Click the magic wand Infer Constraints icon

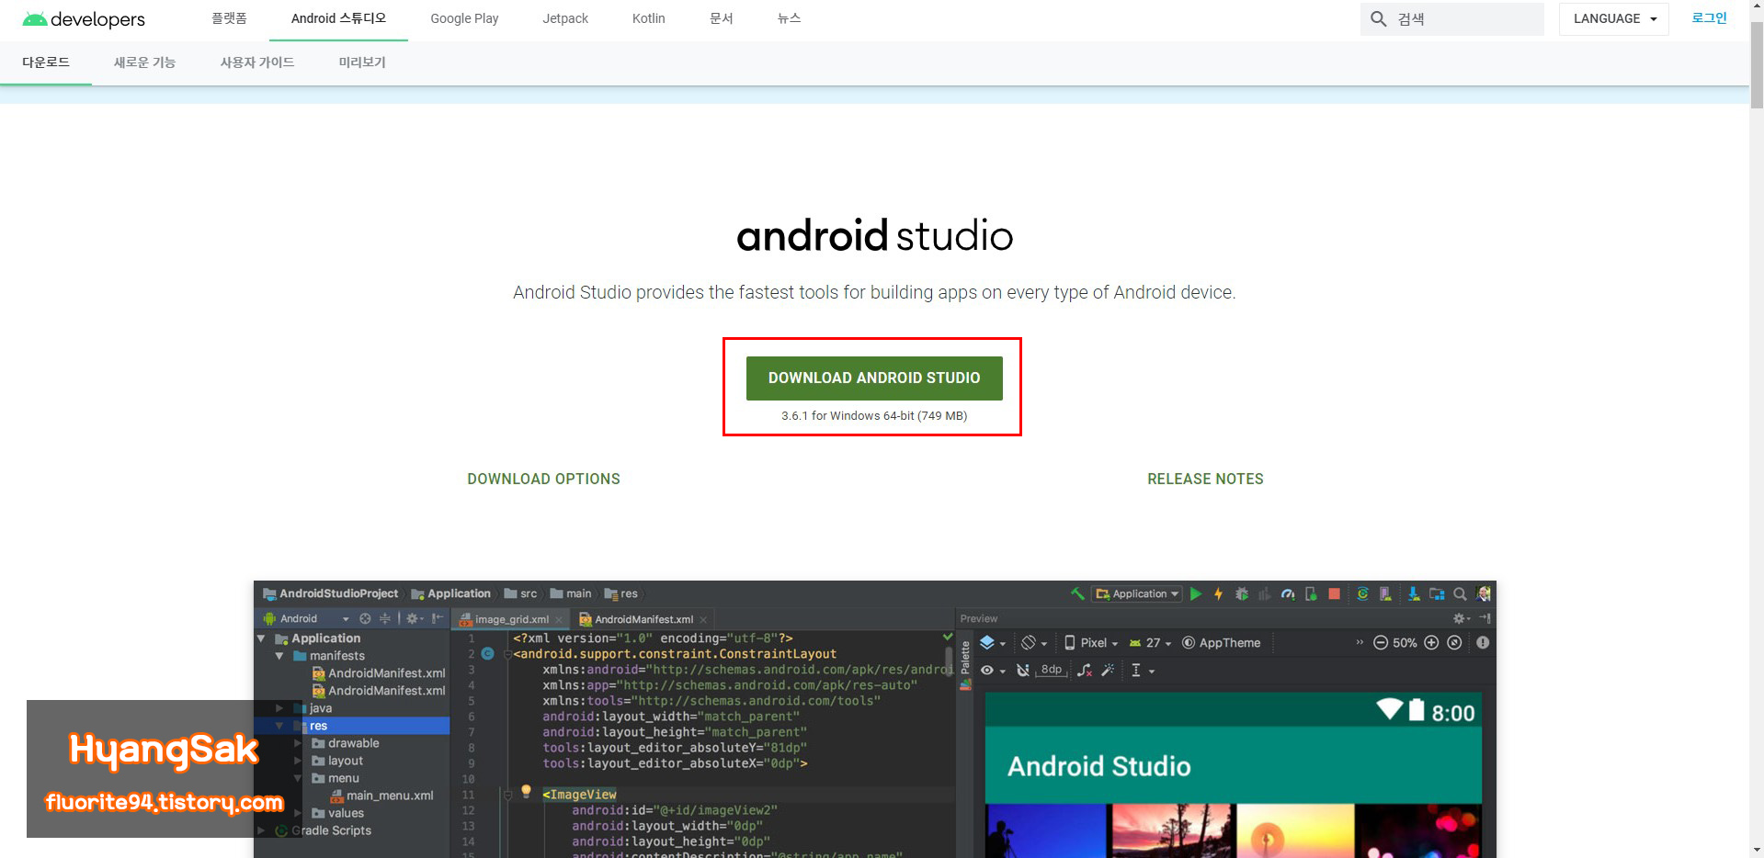tap(1108, 670)
